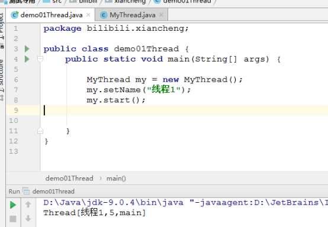Close the MyThread.java tab

coord(161,15)
